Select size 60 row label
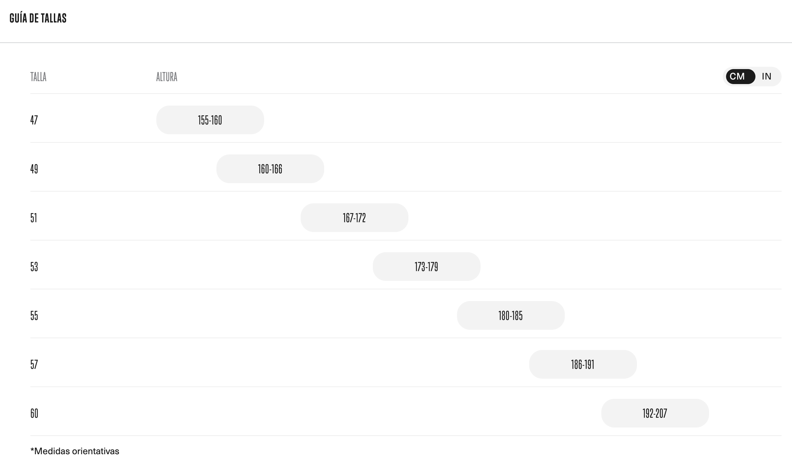 [x=34, y=413]
